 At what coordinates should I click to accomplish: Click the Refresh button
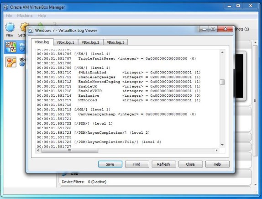pyautogui.click(x=163, y=164)
